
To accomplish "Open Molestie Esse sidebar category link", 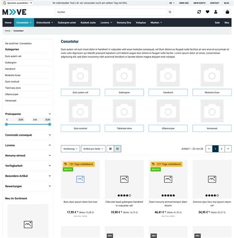I will point(13,75).
